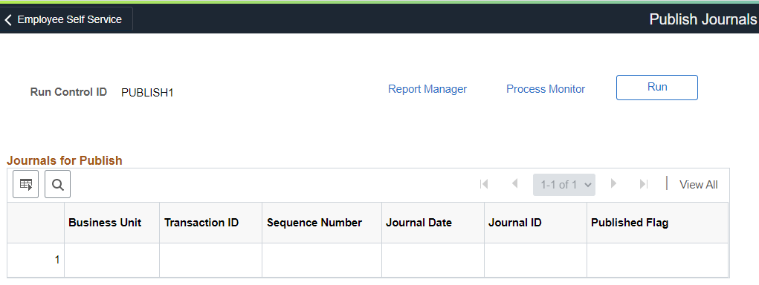Click the PUBLISH1 run control value
The width and height of the screenshot is (759, 285).
pos(147,93)
